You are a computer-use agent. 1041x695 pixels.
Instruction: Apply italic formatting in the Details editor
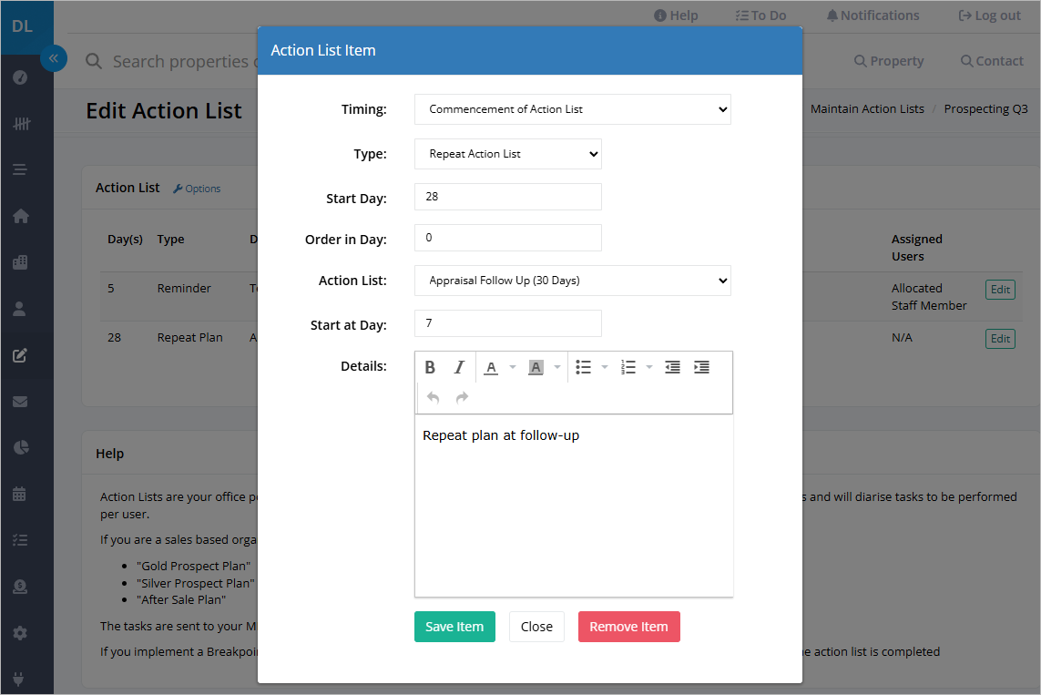coord(461,367)
